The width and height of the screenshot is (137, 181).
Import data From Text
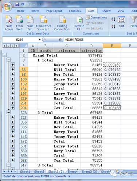30,23
